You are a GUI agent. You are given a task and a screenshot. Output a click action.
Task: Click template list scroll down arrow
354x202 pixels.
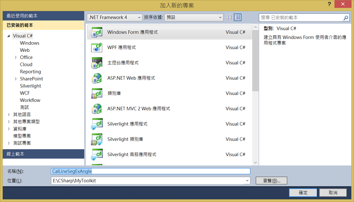coord(255,163)
